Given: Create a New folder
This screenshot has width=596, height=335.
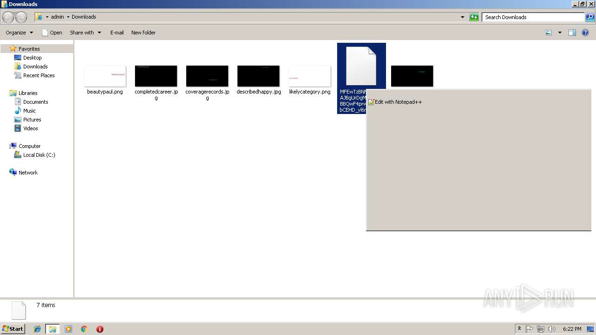Looking at the screenshot, I should [143, 33].
